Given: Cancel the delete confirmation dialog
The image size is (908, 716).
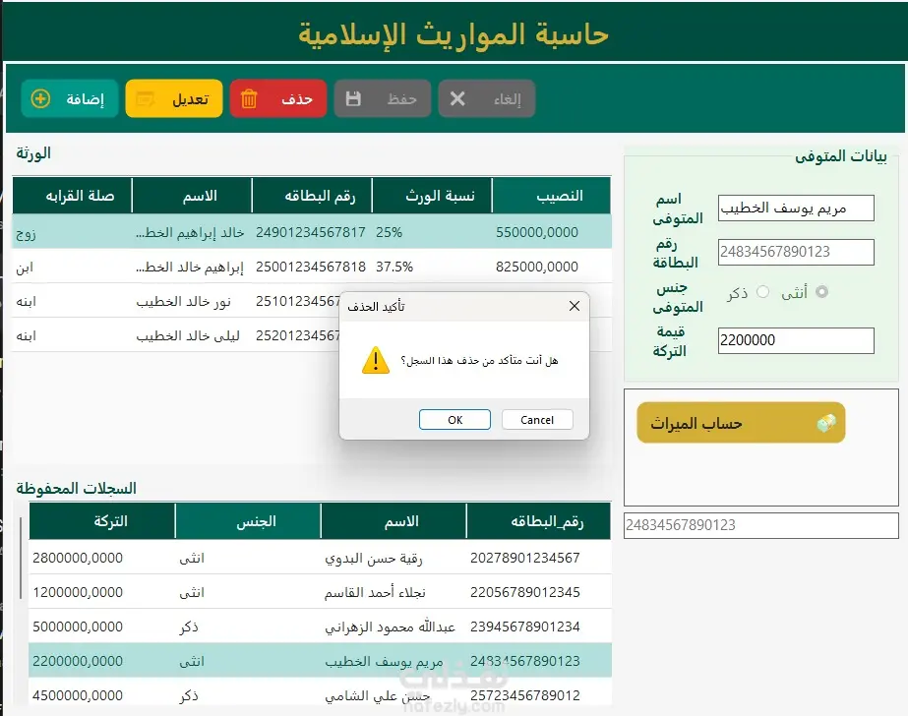Looking at the screenshot, I should click(537, 420).
